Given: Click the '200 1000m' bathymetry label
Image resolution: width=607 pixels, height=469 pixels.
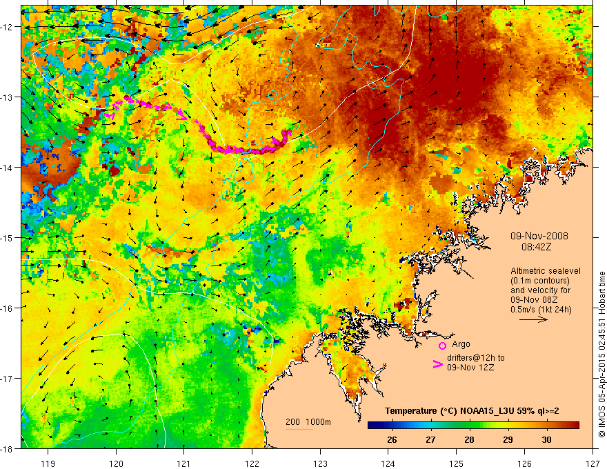Looking at the screenshot, I should pyautogui.click(x=308, y=422).
